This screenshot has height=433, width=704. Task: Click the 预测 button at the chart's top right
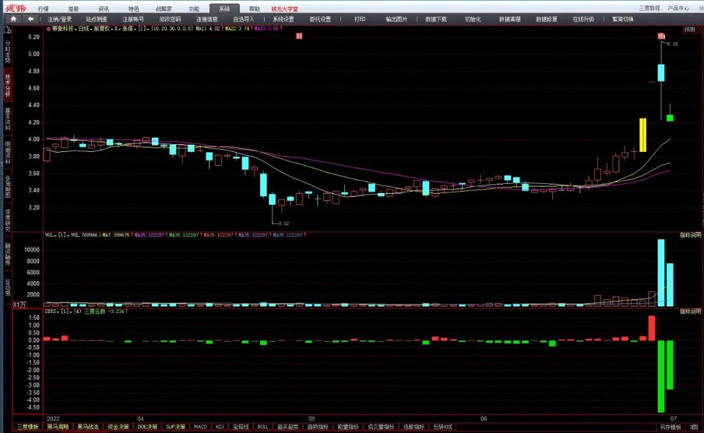[x=689, y=29]
